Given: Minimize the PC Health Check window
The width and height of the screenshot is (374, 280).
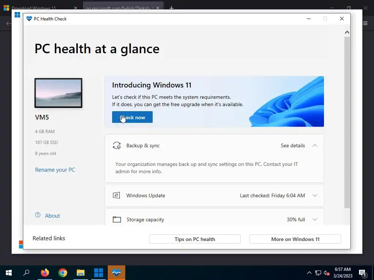Looking at the screenshot, I should [x=309, y=19].
